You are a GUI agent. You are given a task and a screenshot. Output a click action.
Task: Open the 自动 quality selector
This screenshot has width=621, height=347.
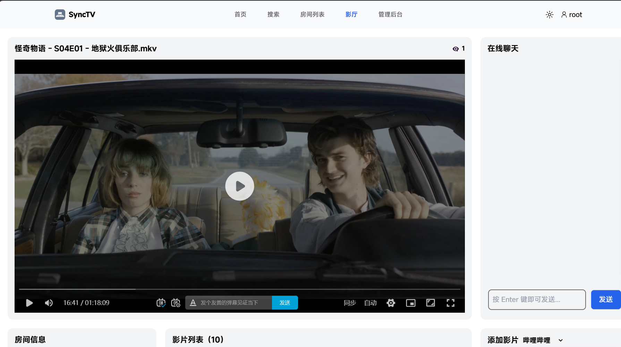[x=370, y=303]
